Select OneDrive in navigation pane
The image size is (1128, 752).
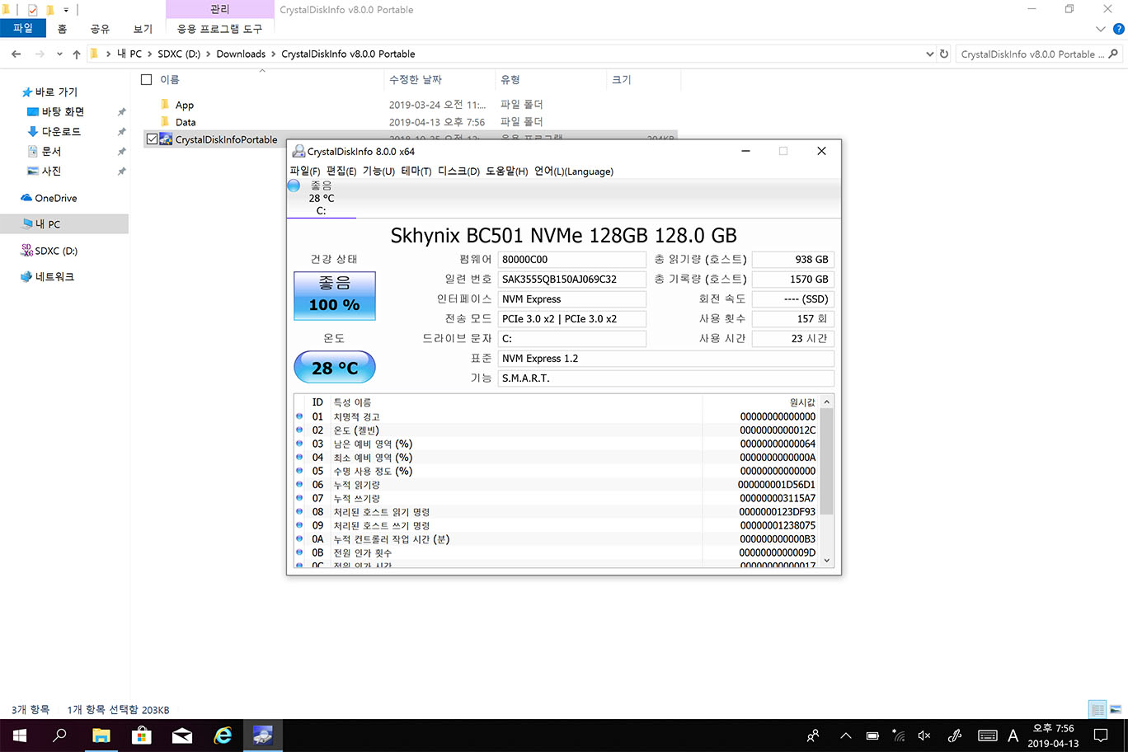click(55, 198)
